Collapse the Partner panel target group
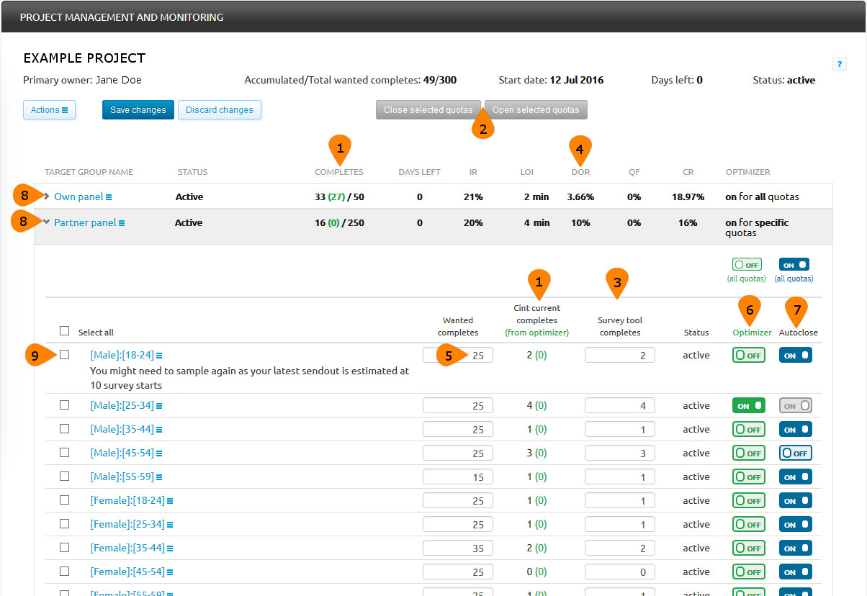This screenshot has width=867, height=596. point(46,222)
